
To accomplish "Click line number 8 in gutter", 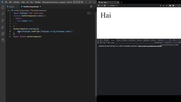I will (10, 31).
